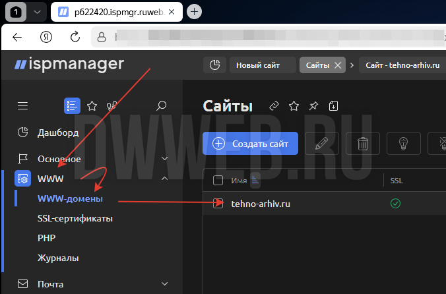Click the export download icon near Сайты
This screenshot has height=294, width=446.
(x=333, y=106)
